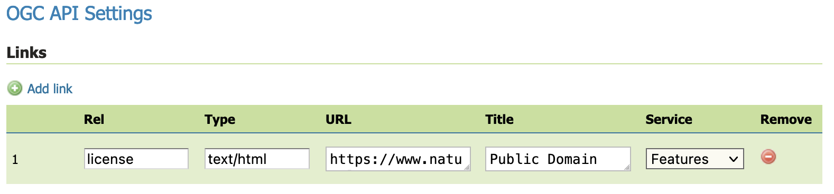Viewport: 834px width, 194px height.
Task: Focus the Type field containing text/html
Action: click(x=257, y=159)
